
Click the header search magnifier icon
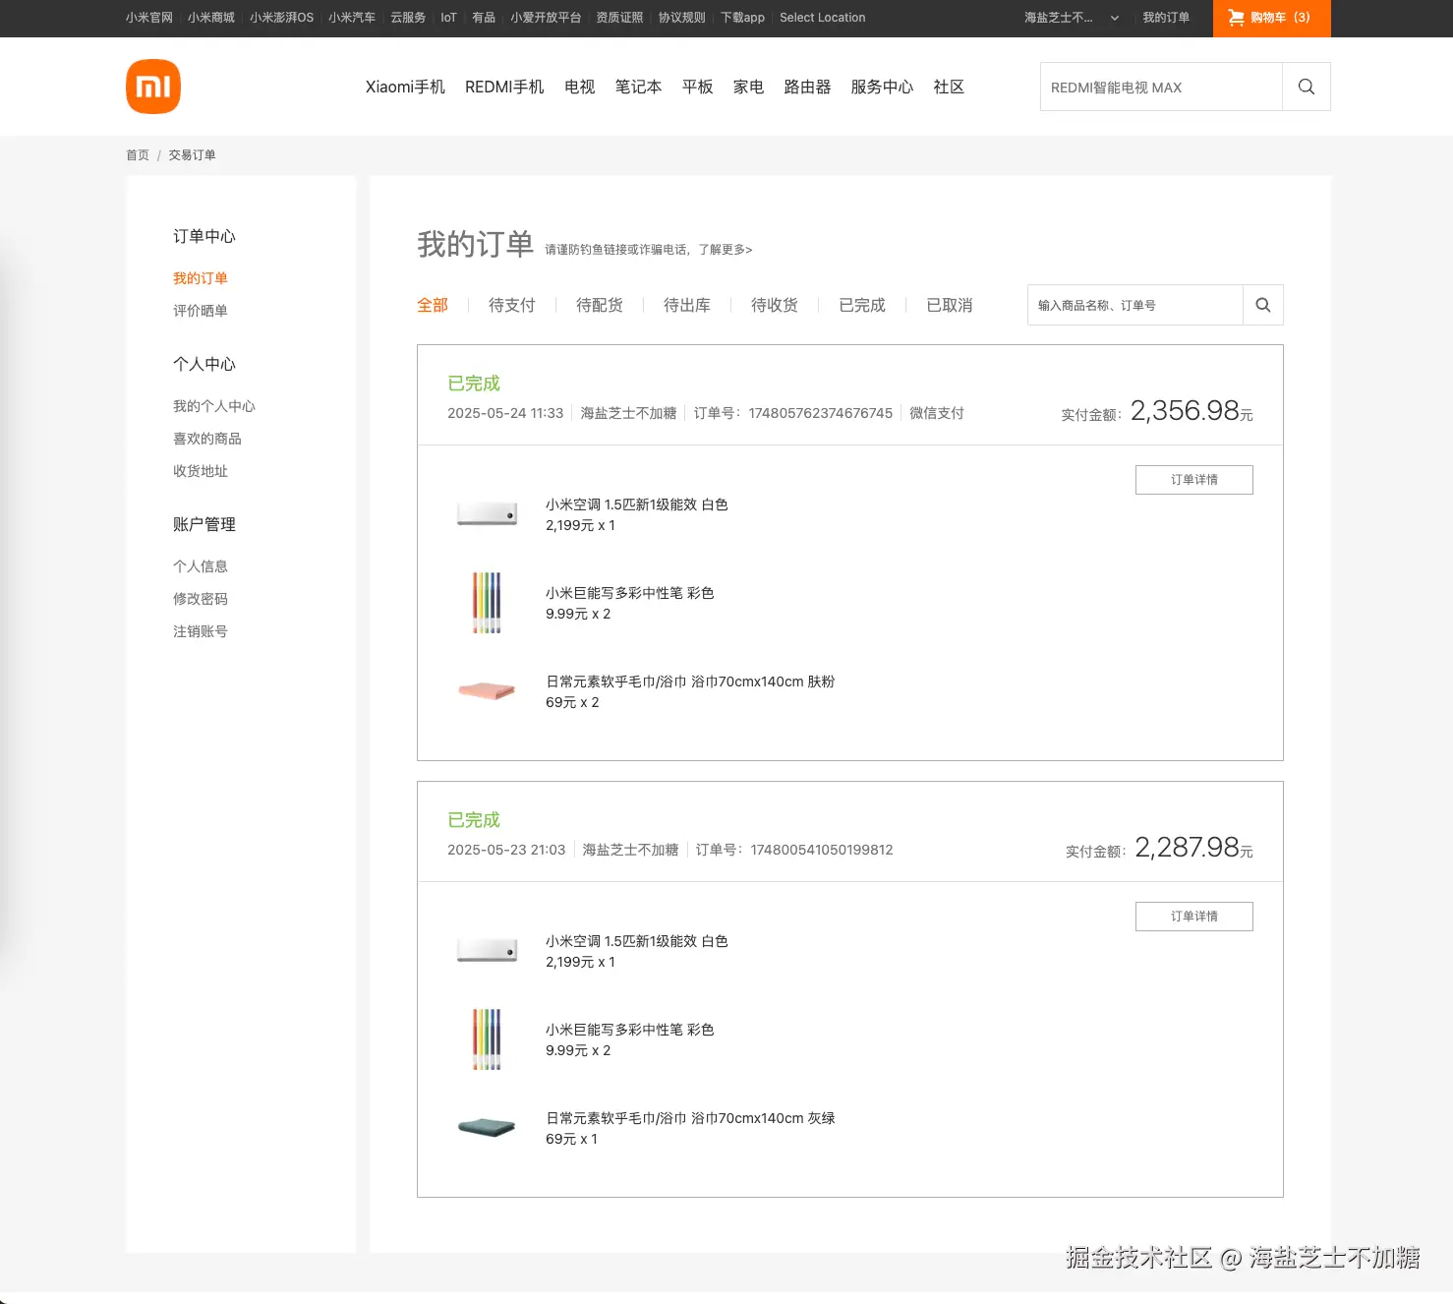(x=1307, y=87)
